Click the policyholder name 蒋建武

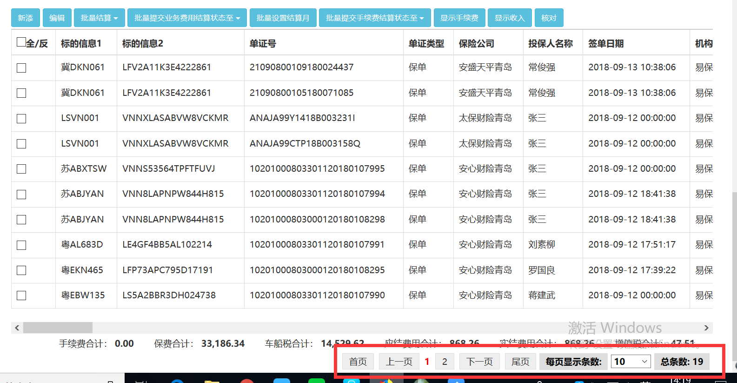tap(542, 295)
